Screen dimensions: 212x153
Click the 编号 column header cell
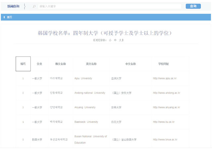(23, 64)
